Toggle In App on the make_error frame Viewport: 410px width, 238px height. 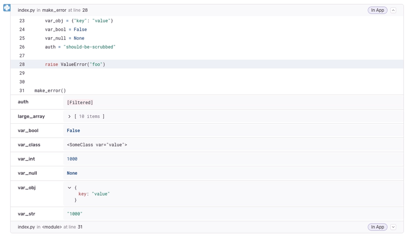point(377,10)
